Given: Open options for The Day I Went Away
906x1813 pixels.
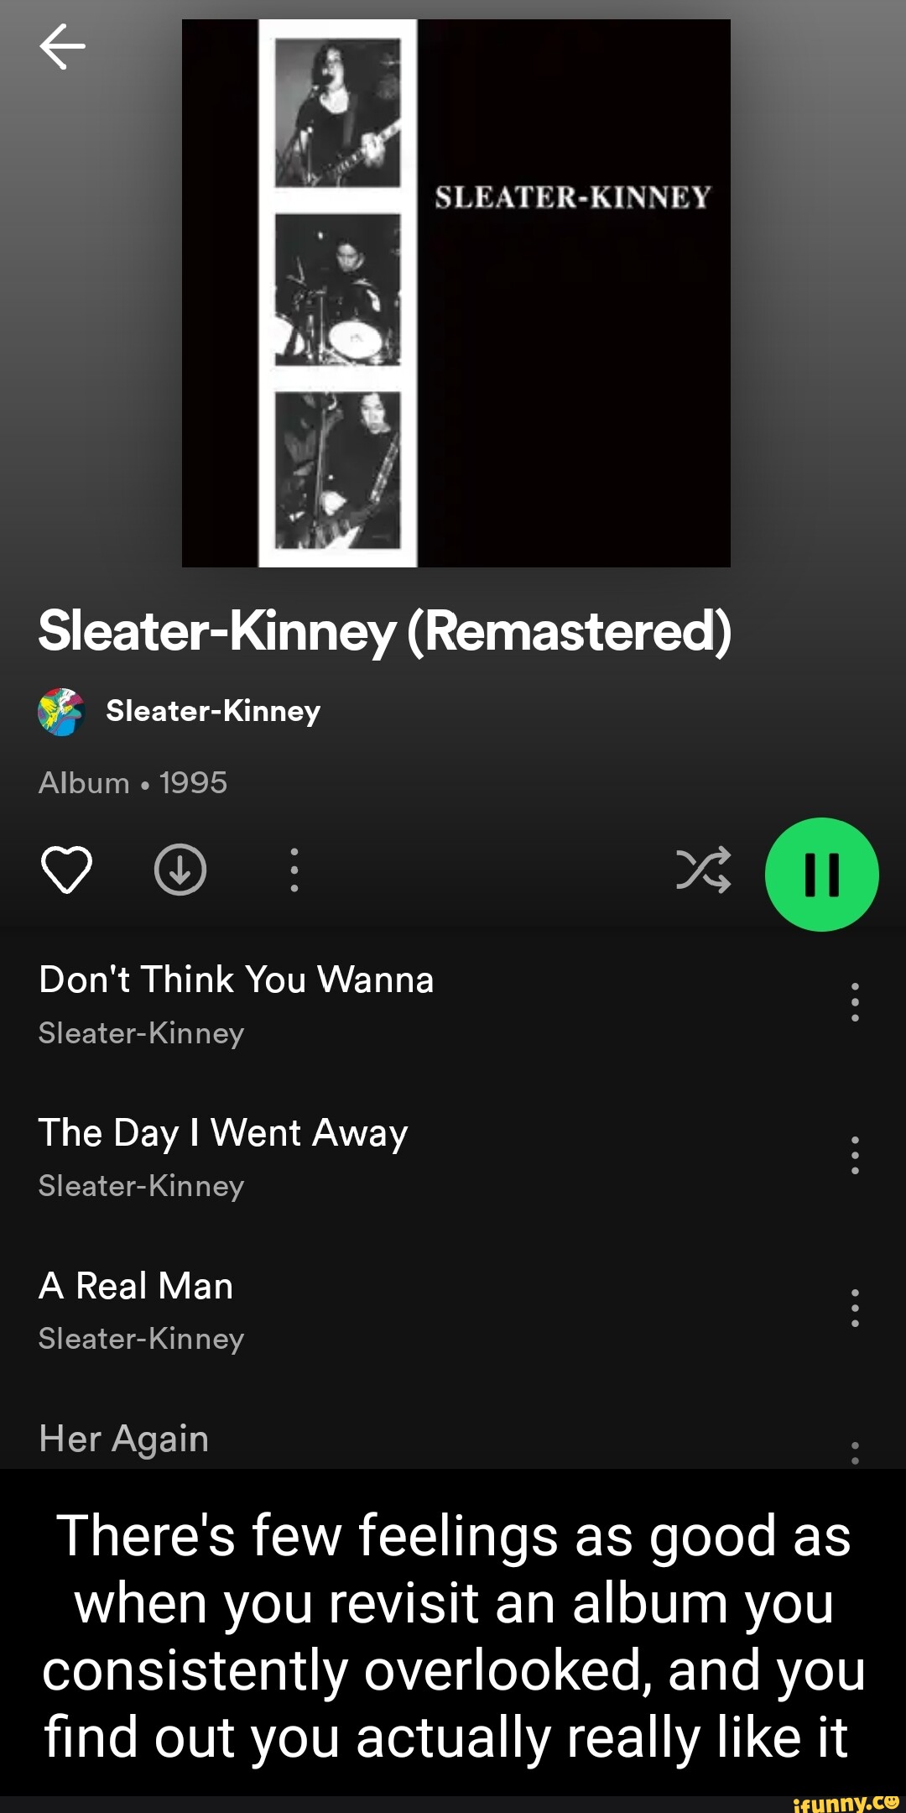Looking at the screenshot, I should point(855,1155).
